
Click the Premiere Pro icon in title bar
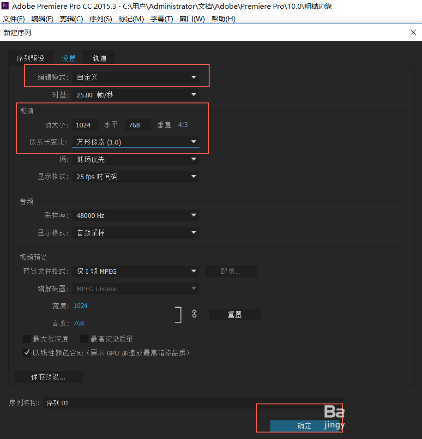(6, 6)
